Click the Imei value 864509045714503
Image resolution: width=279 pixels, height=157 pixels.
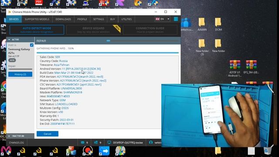tap(58, 96)
